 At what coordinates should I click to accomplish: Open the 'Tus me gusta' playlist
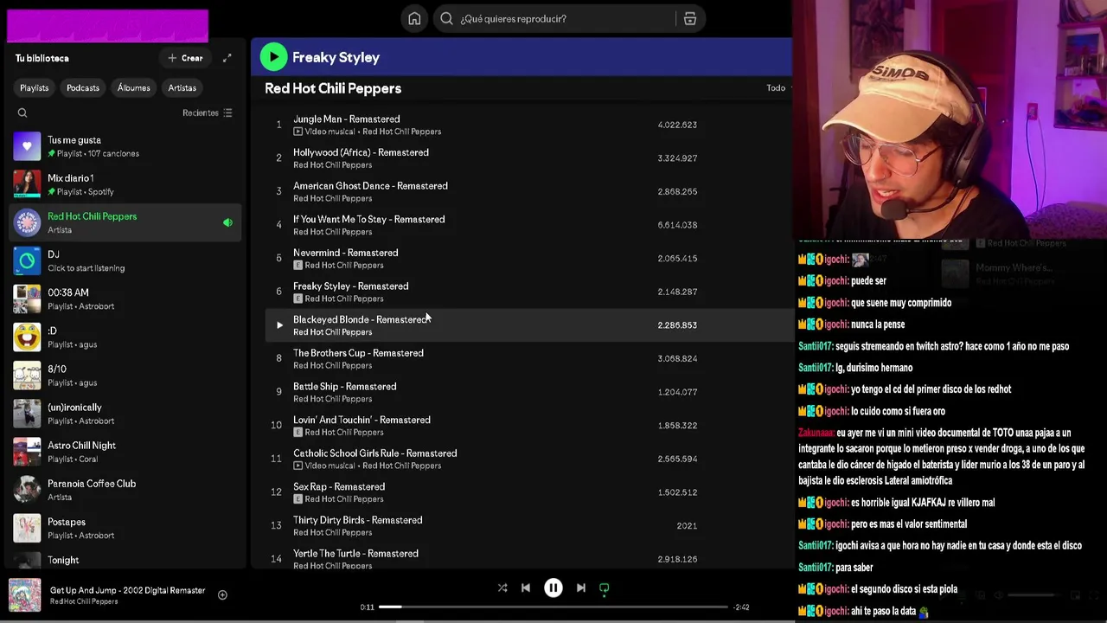click(x=125, y=146)
